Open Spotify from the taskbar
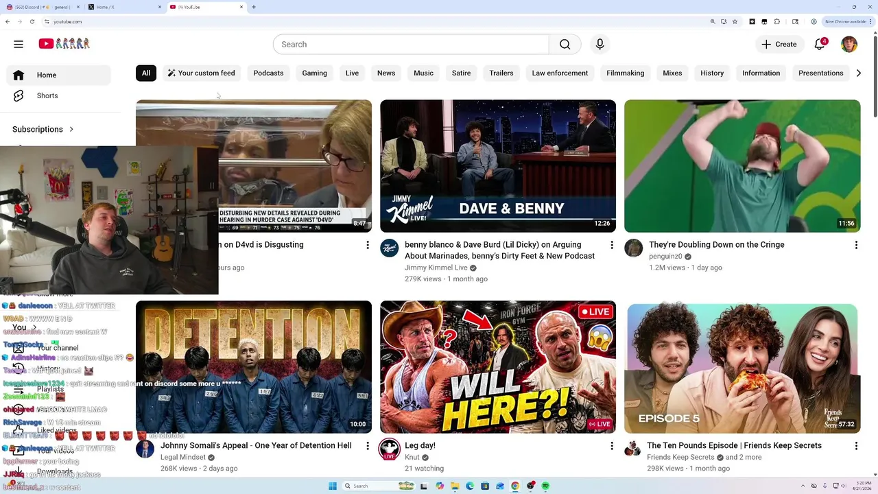The width and height of the screenshot is (878, 494). coord(545,486)
